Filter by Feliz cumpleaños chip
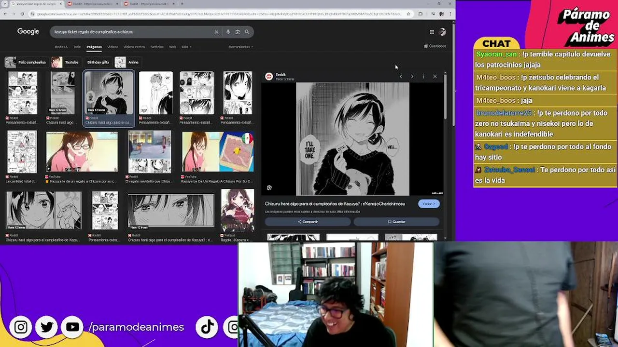The width and height of the screenshot is (618, 347). [x=26, y=62]
